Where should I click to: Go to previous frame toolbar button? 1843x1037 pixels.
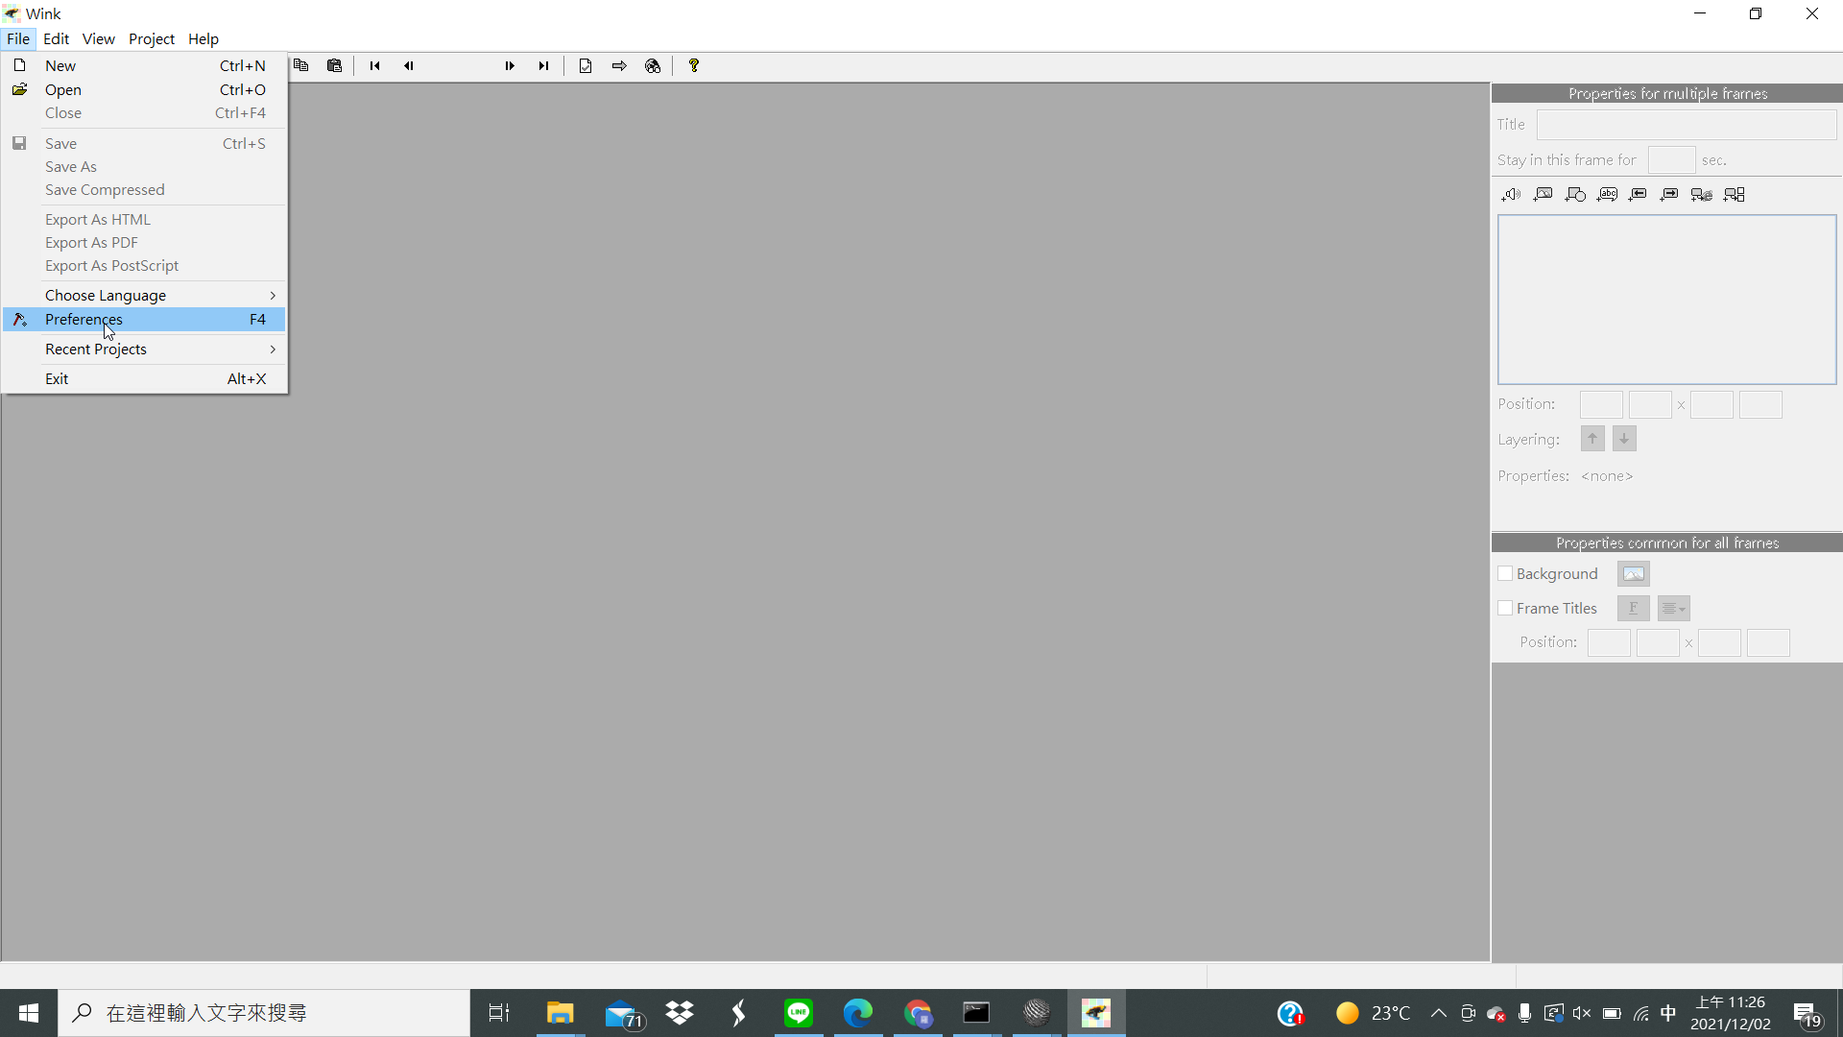pyautogui.click(x=408, y=65)
